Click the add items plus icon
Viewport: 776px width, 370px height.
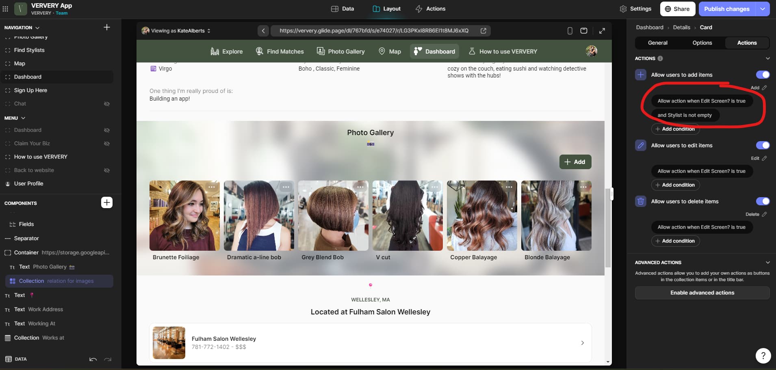coord(641,75)
